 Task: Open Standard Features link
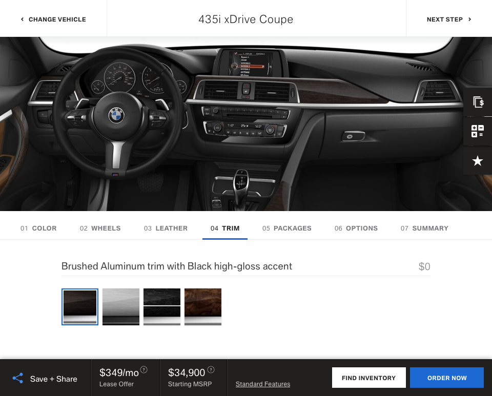coord(263,384)
